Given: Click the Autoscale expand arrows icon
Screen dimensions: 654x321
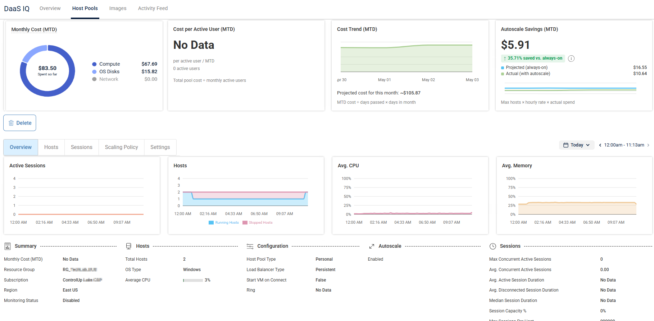Looking at the screenshot, I should pyautogui.click(x=372, y=246).
